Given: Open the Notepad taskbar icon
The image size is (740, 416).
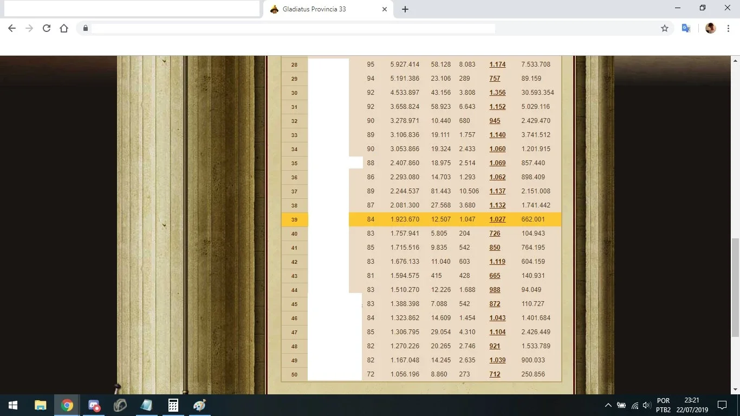Looking at the screenshot, I should coord(146,405).
